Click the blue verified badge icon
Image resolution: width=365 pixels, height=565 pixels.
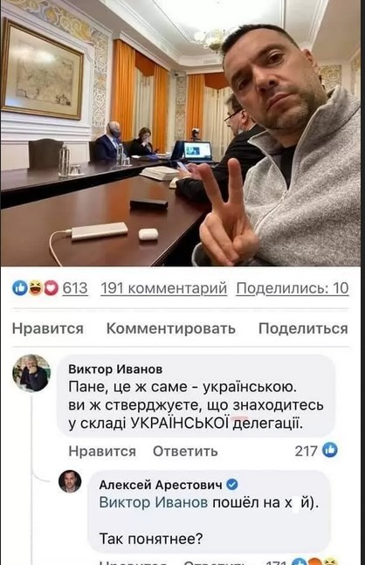click(x=232, y=485)
